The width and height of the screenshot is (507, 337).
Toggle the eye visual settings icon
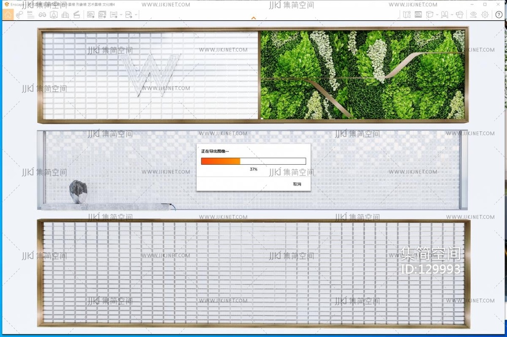click(473, 15)
